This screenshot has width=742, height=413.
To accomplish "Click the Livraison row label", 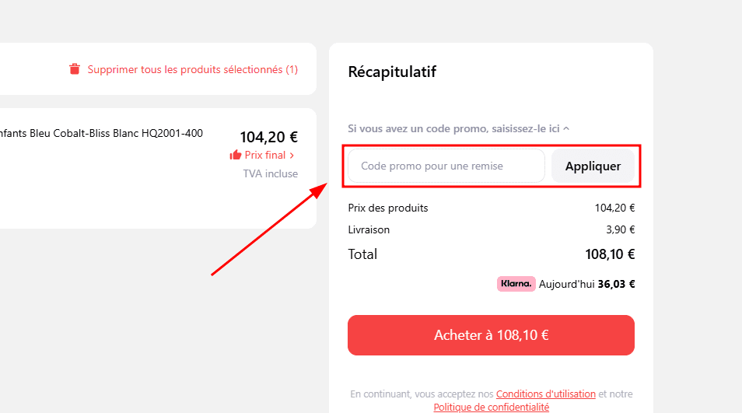I will [x=369, y=229].
